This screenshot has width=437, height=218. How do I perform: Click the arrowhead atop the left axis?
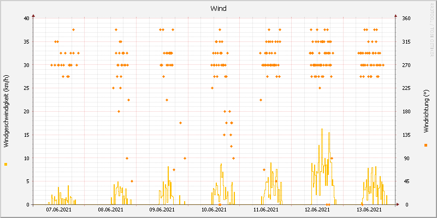pos(33,16)
